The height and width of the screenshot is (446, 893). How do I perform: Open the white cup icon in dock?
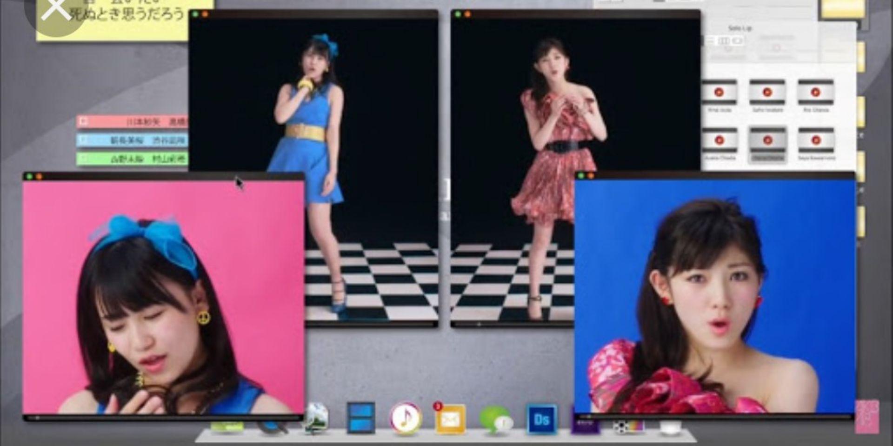(x=670, y=427)
